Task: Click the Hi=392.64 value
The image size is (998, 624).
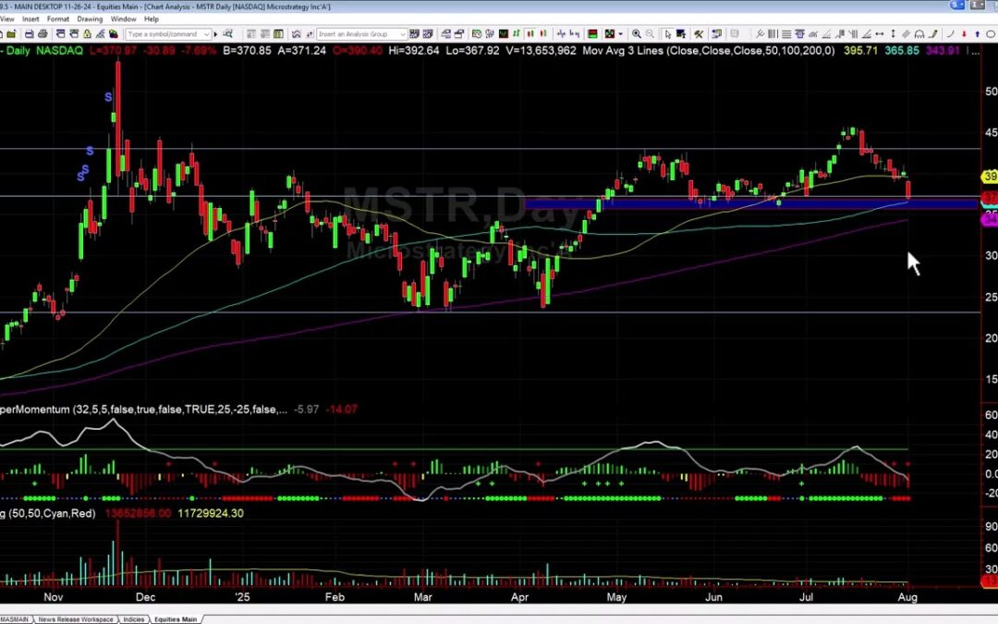Action: [x=414, y=50]
